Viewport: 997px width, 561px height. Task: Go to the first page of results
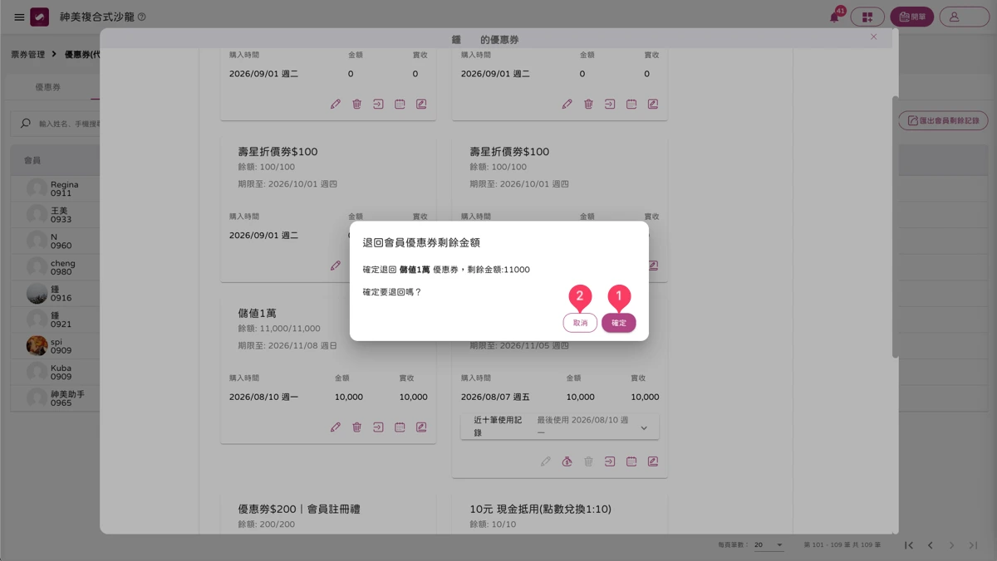coord(909,545)
